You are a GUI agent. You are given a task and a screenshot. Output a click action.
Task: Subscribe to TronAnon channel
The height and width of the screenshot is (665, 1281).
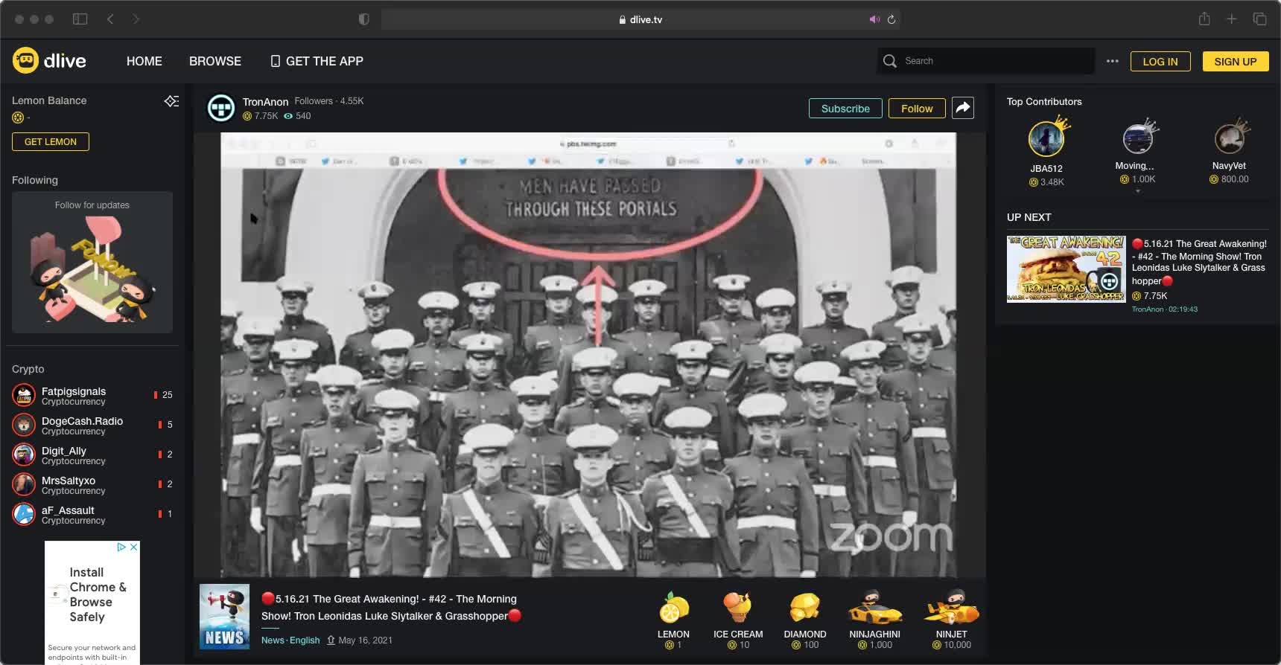(845, 109)
